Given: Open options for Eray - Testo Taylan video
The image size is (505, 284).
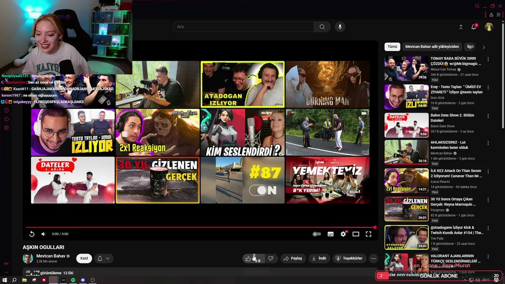Looking at the screenshot, I should click(x=488, y=88).
